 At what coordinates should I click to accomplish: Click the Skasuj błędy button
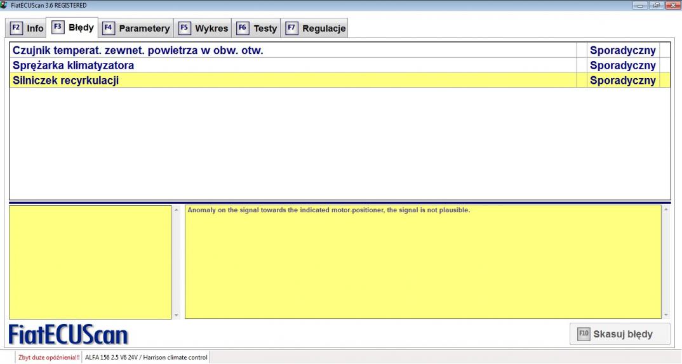click(x=620, y=334)
